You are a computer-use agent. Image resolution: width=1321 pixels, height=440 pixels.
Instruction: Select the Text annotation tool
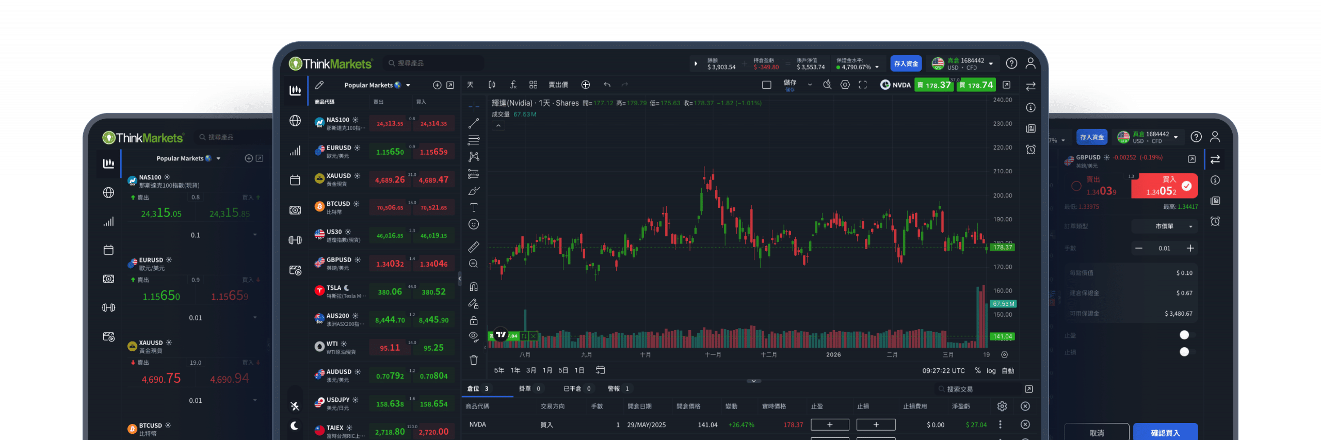click(474, 207)
